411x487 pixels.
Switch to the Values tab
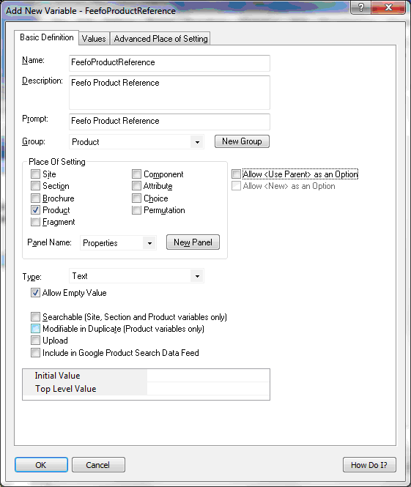tap(94, 39)
